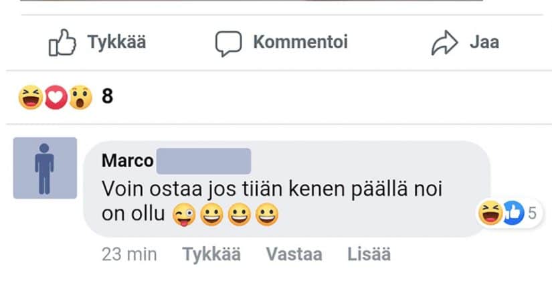
Task: Open Lisää options under the comment
Action: pos(369,254)
